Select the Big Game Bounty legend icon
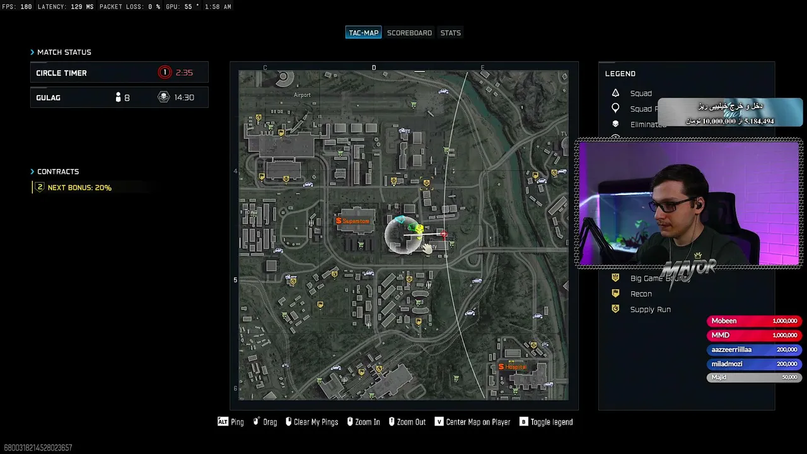The image size is (807, 454). [615, 278]
